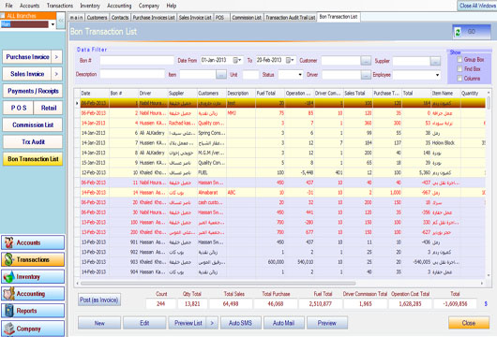The height and width of the screenshot is (337, 497).
Task: Select current row indicator arrow
Action: [x=77, y=103]
